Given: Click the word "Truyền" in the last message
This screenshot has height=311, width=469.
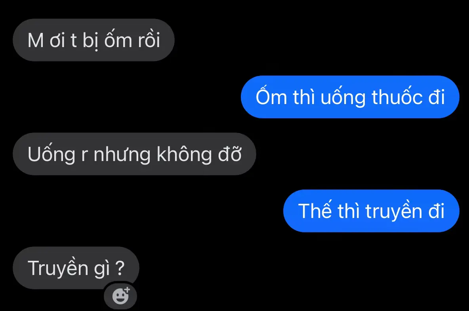Looking at the screenshot, I should point(58,268).
